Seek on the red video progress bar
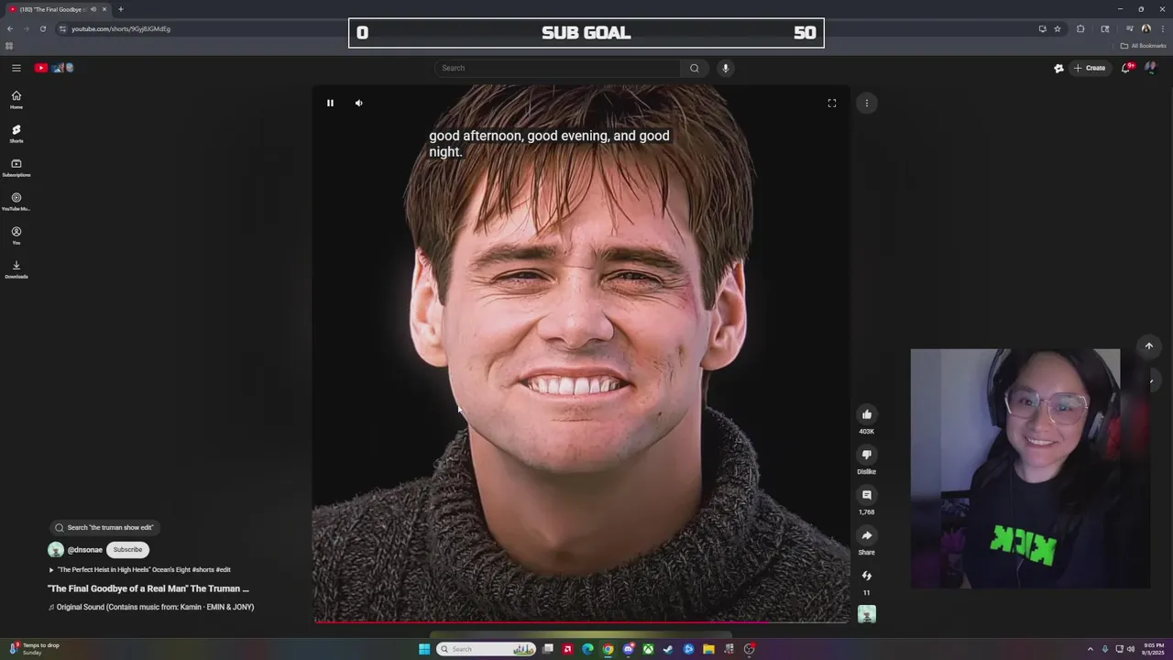 pos(581,621)
